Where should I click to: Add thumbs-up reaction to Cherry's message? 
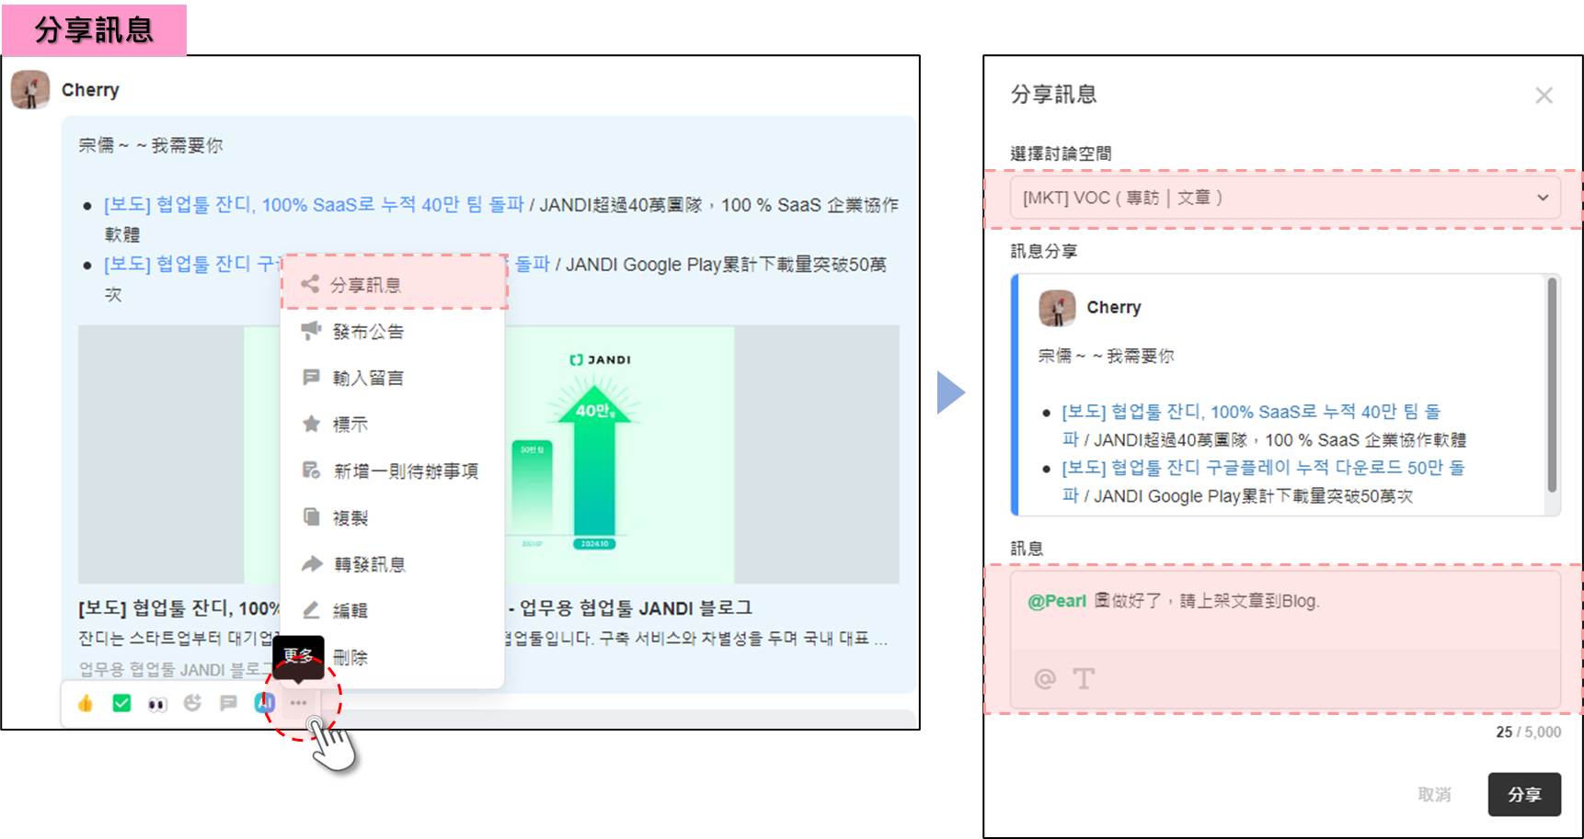click(x=86, y=703)
